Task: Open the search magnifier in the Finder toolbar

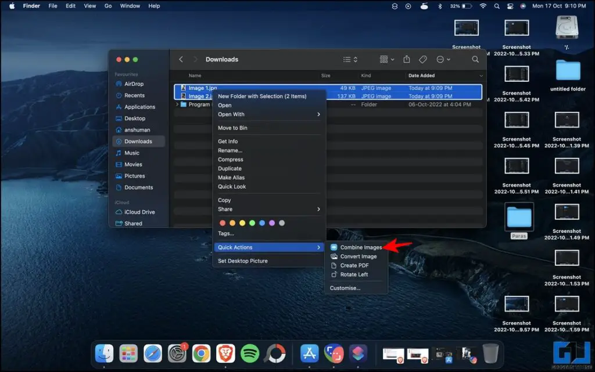Action: click(475, 59)
